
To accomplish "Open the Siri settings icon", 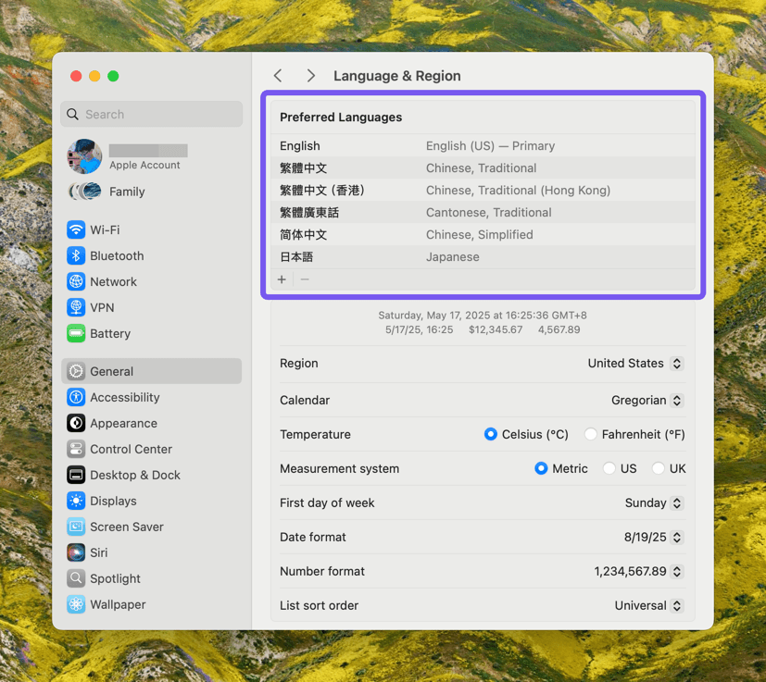I will pos(76,552).
